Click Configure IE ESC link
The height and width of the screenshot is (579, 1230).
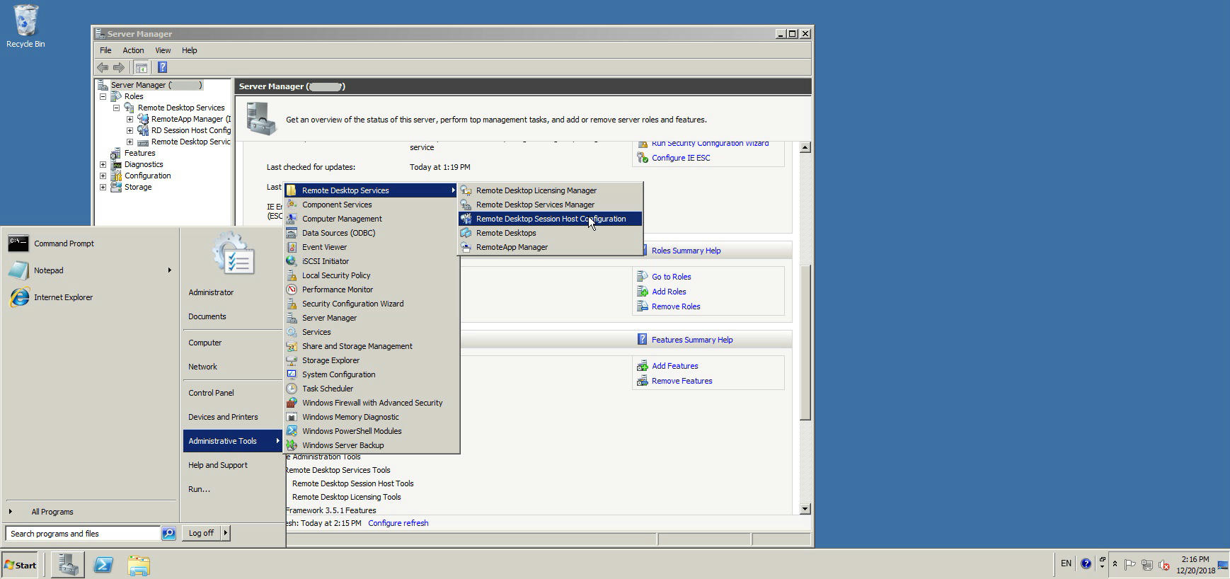[x=681, y=158]
